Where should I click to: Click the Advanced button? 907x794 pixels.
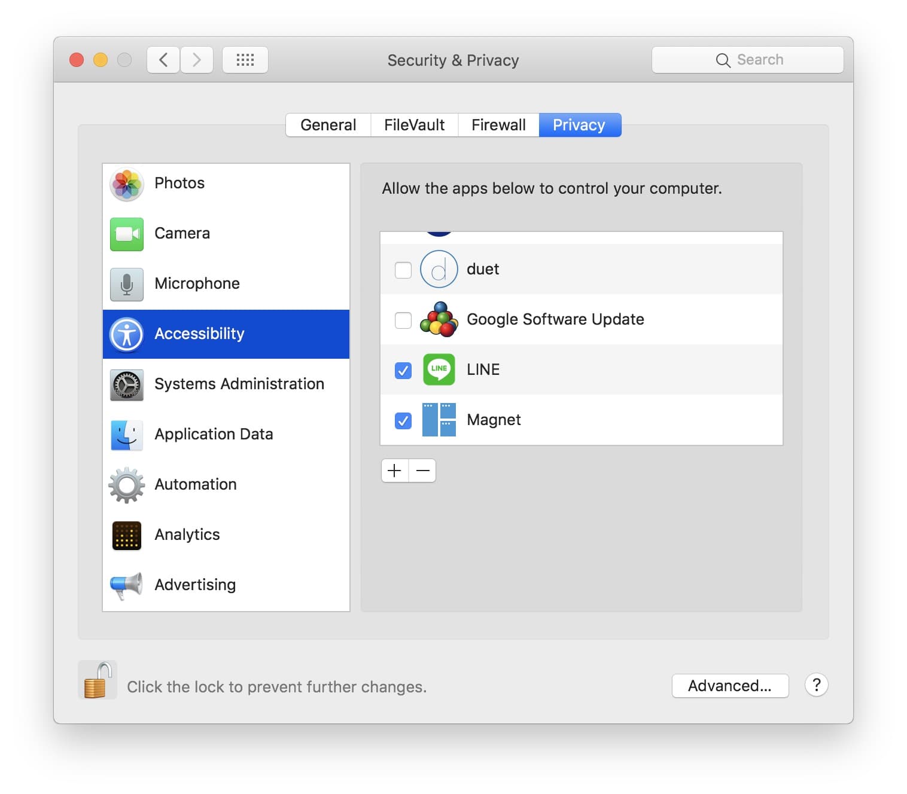(x=730, y=686)
